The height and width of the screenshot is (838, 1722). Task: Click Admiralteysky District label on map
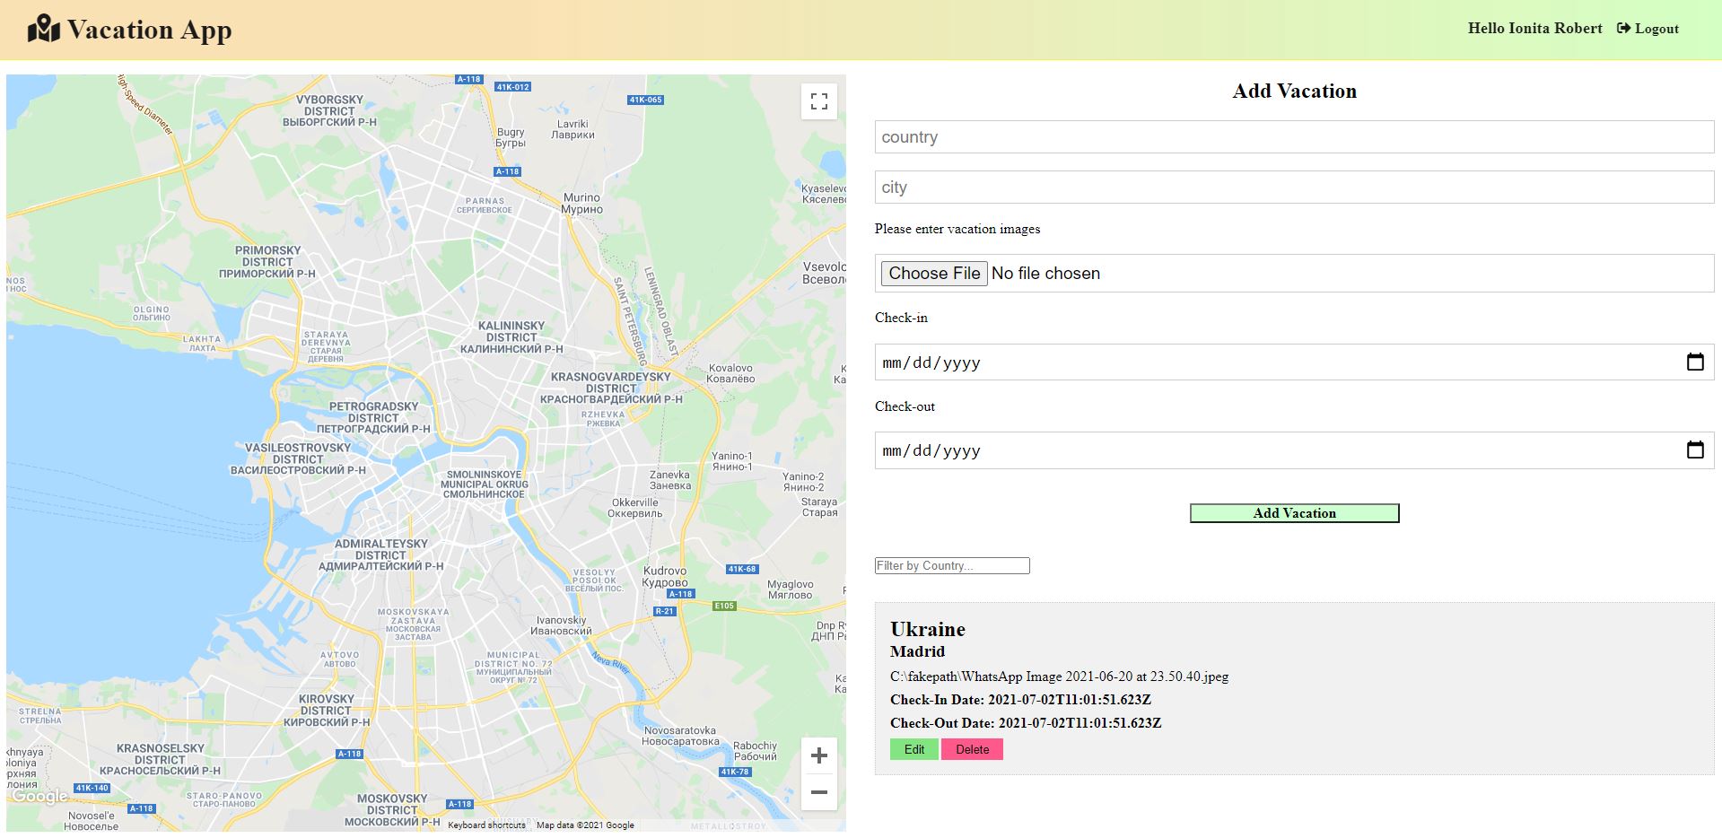point(381,554)
